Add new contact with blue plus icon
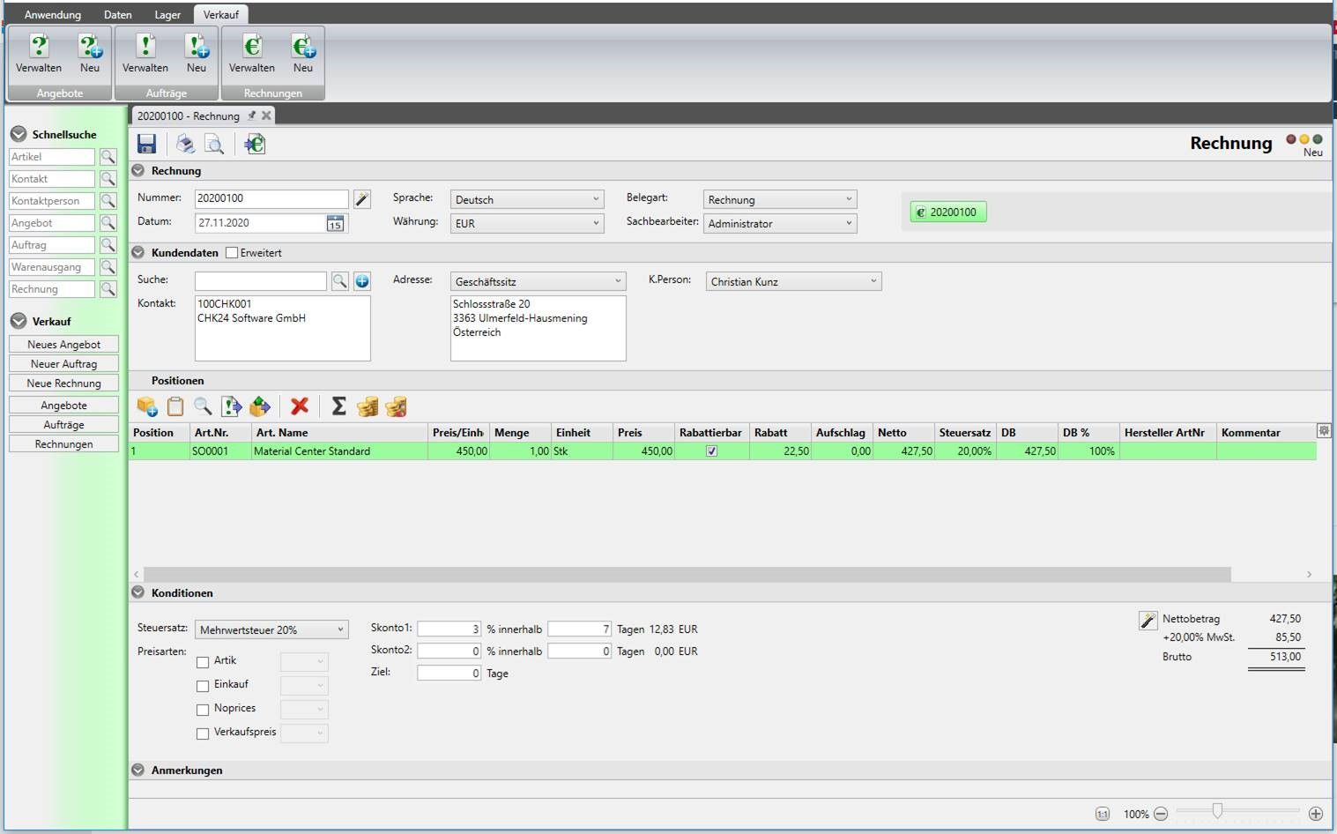Viewport: 1337px width, 834px height. click(x=362, y=281)
